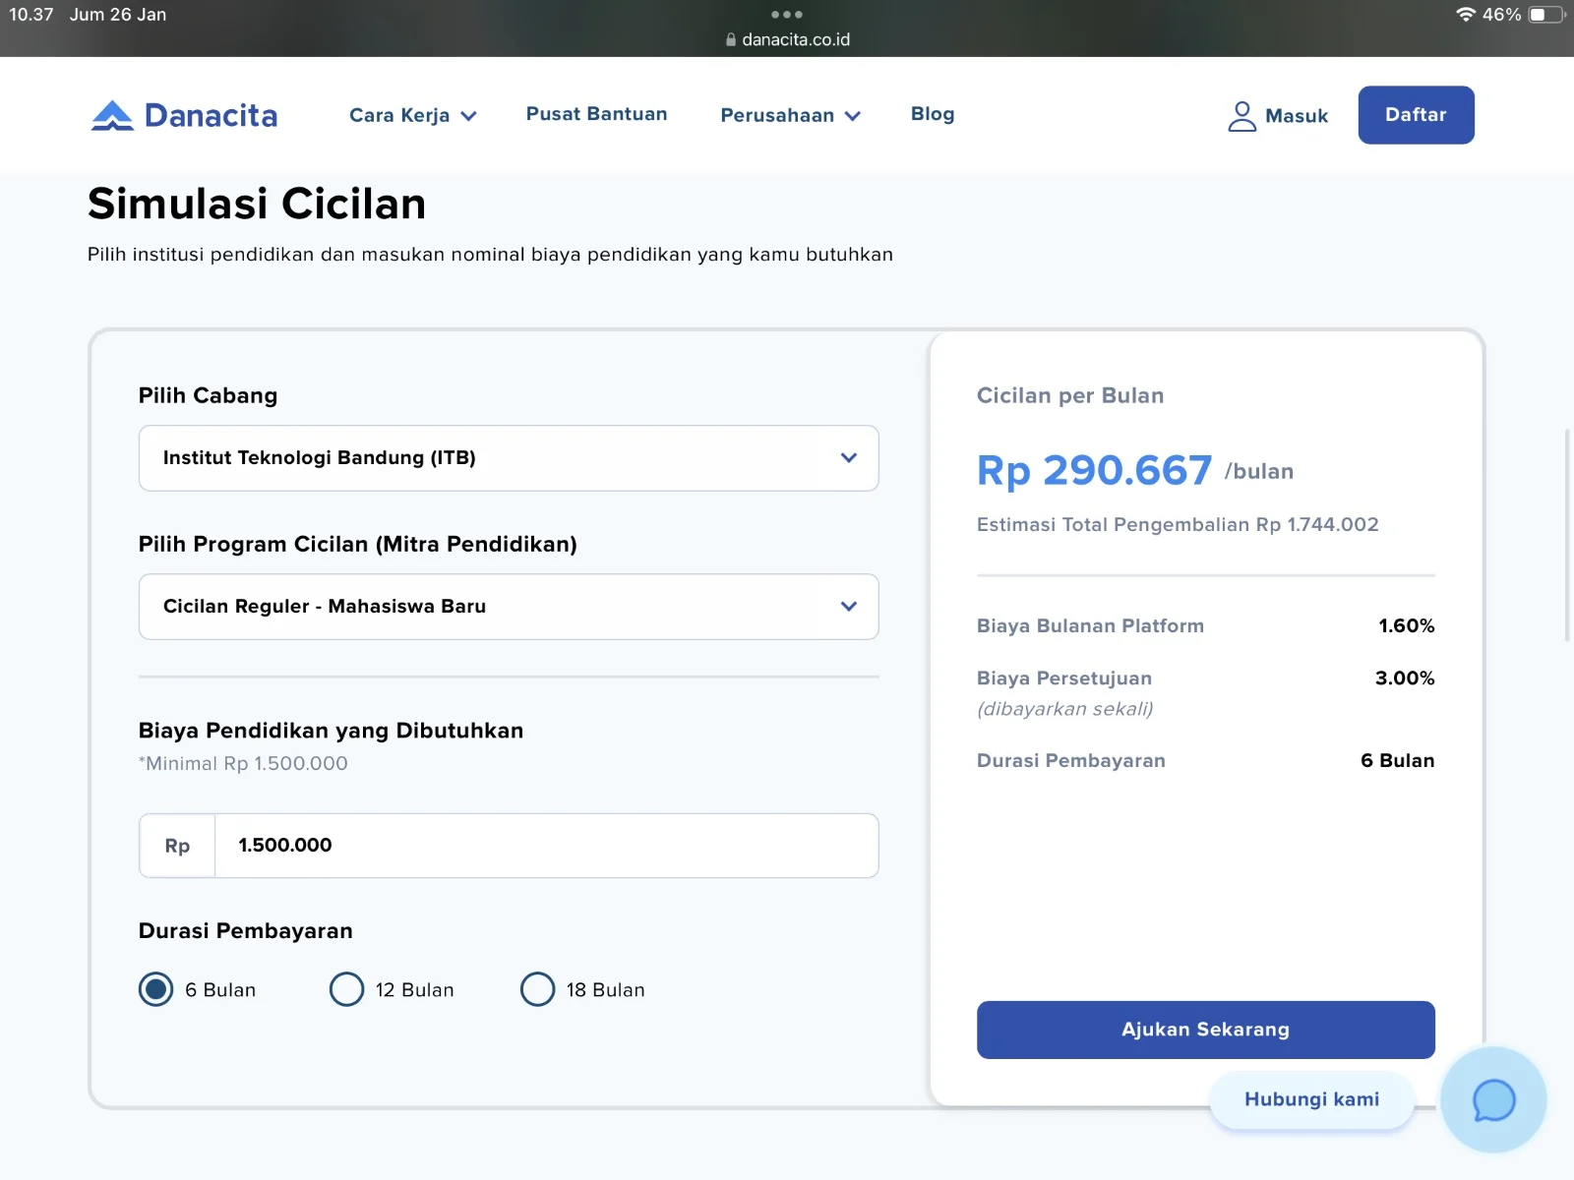The width and height of the screenshot is (1574, 1180).
Task: Click the Daftar register button
Action: [1416, 115]
